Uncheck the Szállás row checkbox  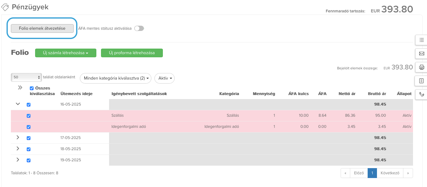[29, 116]
